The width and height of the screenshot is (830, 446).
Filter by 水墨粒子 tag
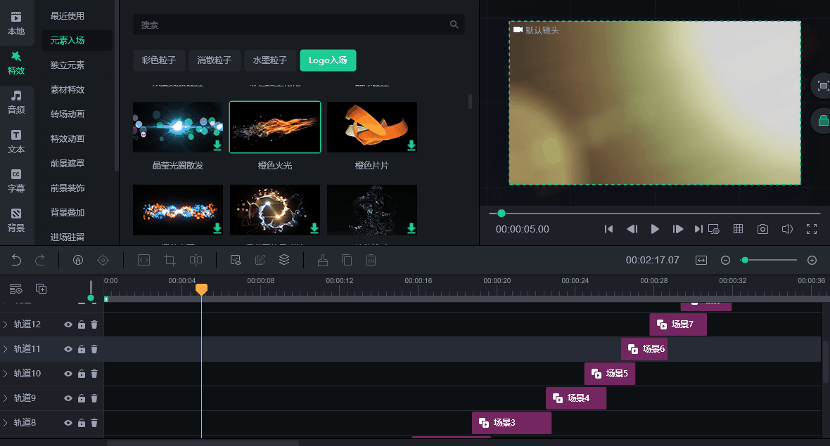tap(270, 60)
